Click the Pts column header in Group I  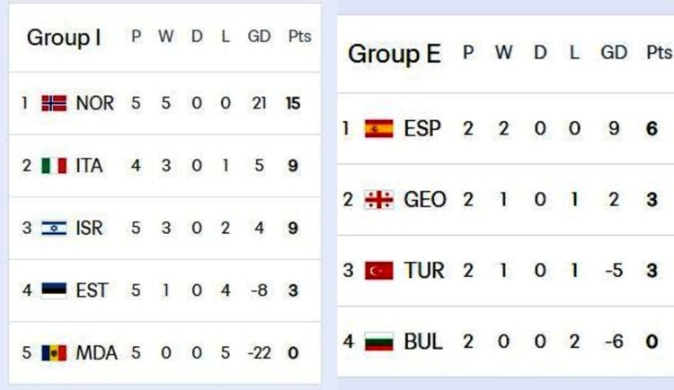299,38
